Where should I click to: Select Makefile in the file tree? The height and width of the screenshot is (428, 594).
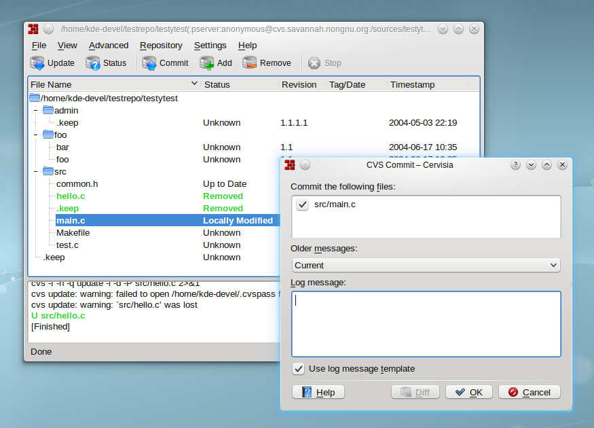(73, 233)
